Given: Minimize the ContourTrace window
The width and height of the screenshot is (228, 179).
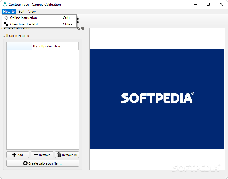Looking at the screenshot, I should click(195, 4).
